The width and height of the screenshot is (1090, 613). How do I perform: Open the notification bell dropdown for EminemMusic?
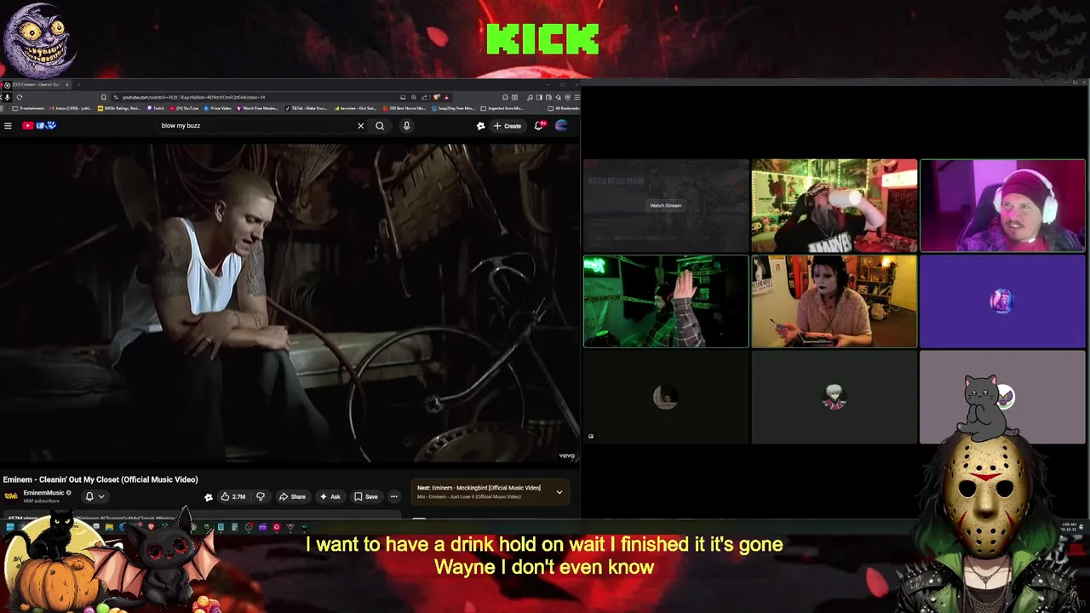pyautogui.click(x=95, y=496)
